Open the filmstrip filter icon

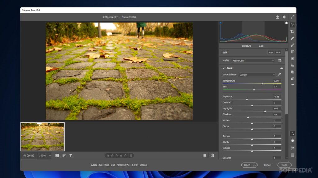point(71,155)
